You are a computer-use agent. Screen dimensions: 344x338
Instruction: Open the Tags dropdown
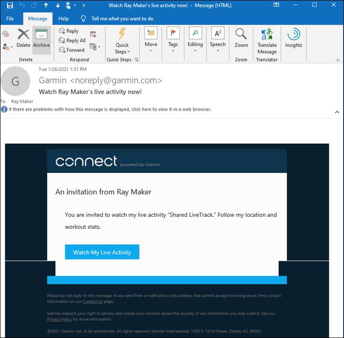pos(173,40)
